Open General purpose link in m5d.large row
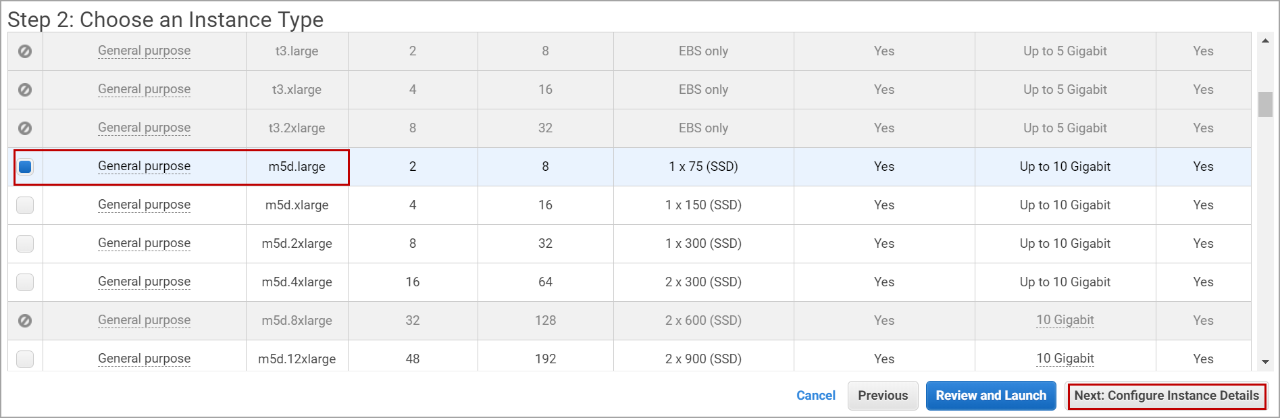The image size is (1280, 418). 144,166
